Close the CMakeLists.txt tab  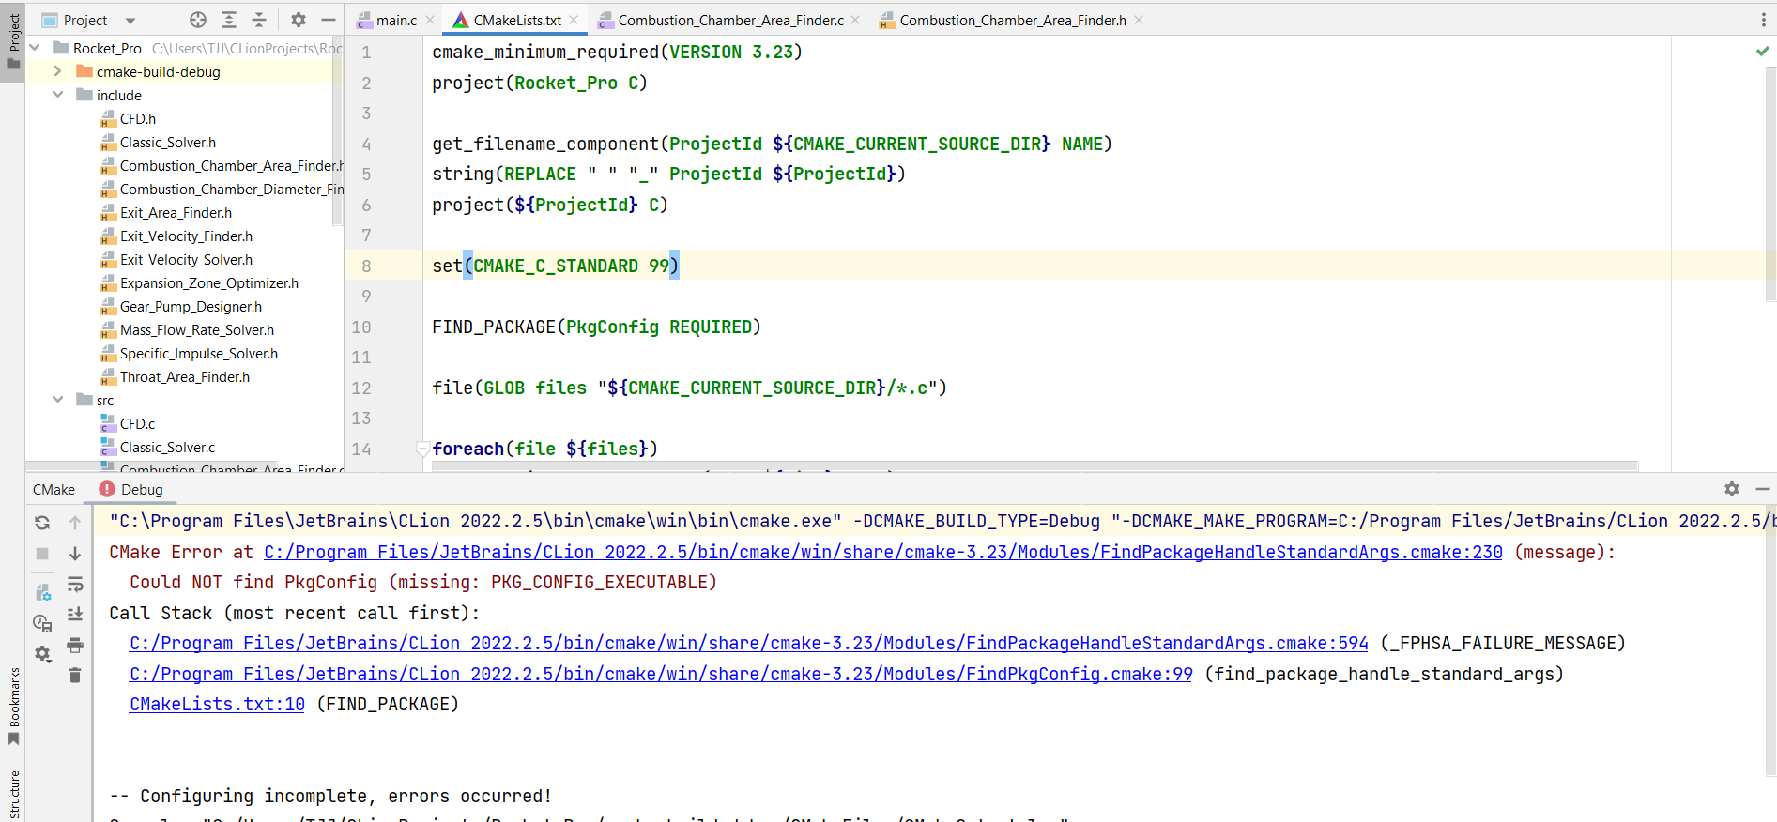click(x=574, y=20)
